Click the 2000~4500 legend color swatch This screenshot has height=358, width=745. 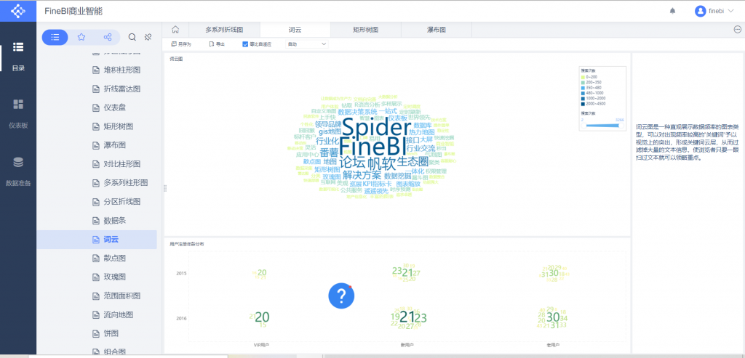click(x=583, y=104)
